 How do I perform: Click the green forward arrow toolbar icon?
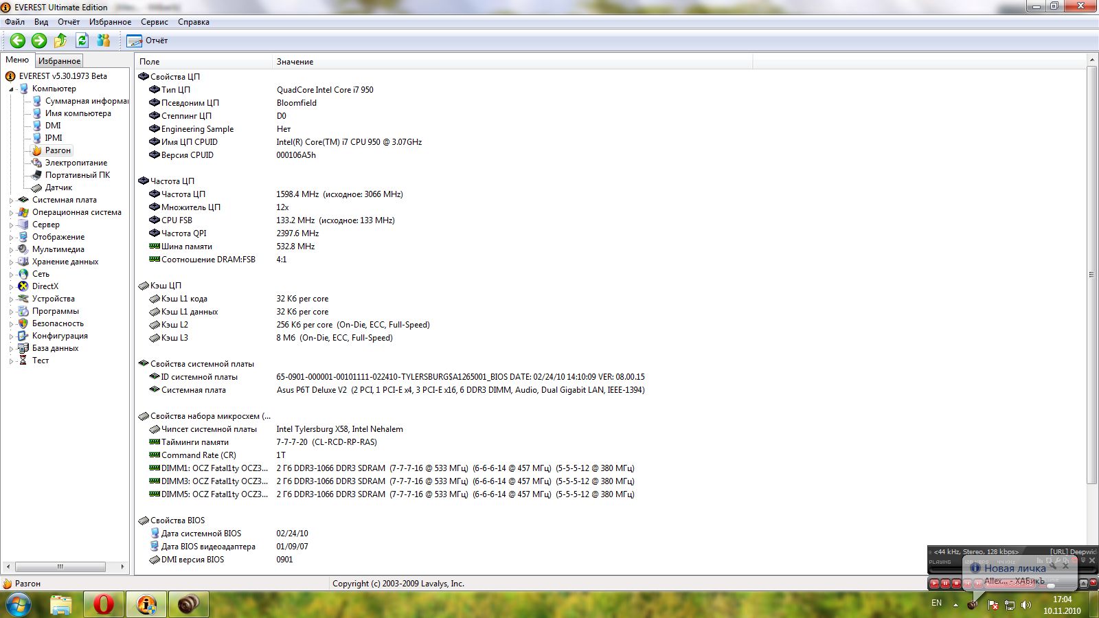click(39, 41)
